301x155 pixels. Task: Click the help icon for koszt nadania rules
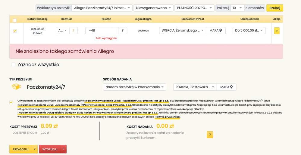click(210, 135)
